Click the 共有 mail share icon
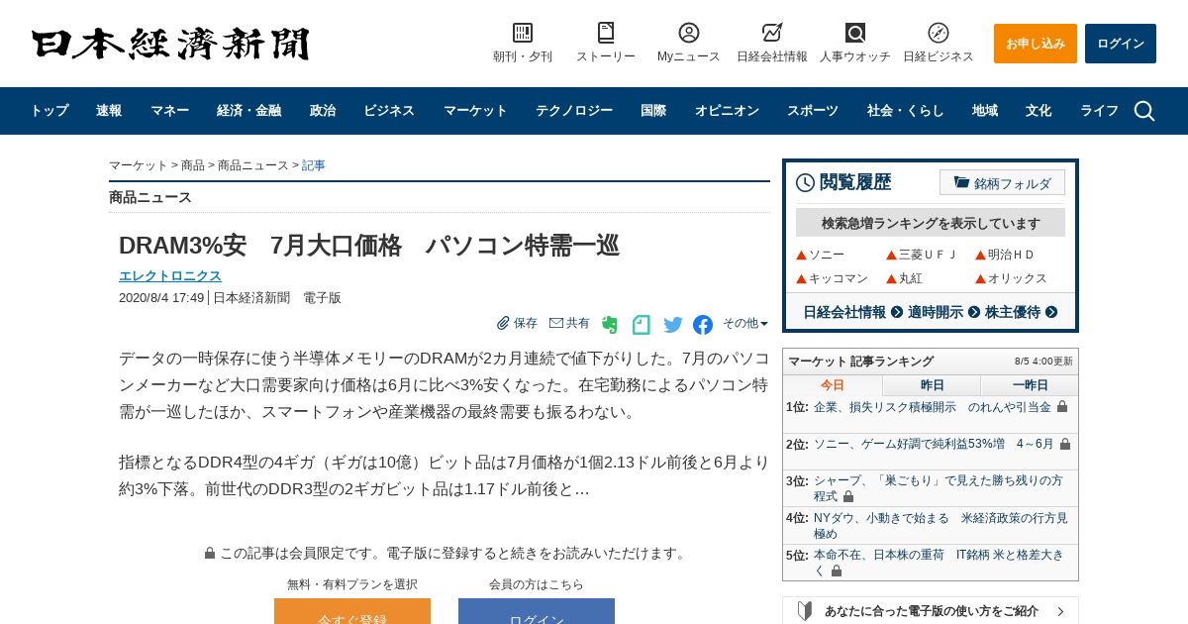 (556, 323)
